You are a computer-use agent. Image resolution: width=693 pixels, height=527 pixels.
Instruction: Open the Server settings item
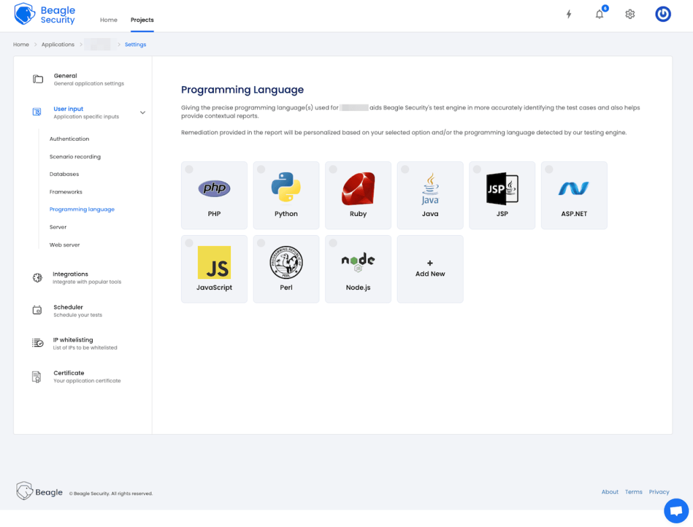point(58,227)
